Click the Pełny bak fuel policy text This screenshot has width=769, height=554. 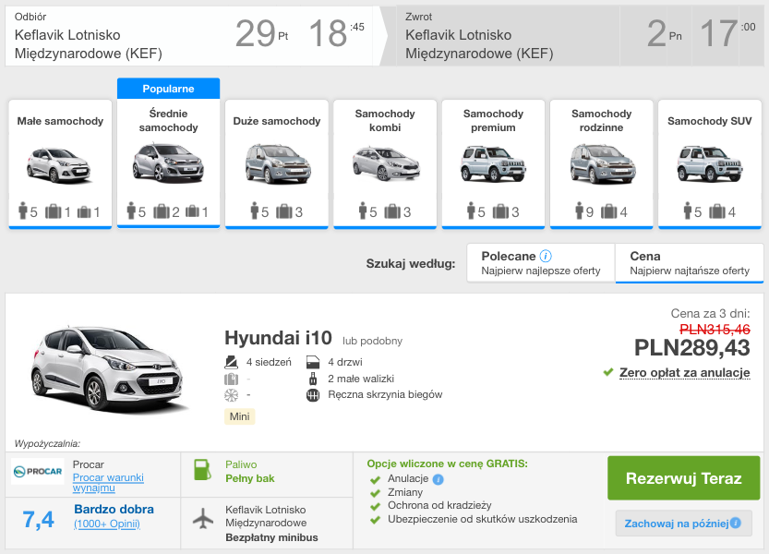(x=250, y=478)
